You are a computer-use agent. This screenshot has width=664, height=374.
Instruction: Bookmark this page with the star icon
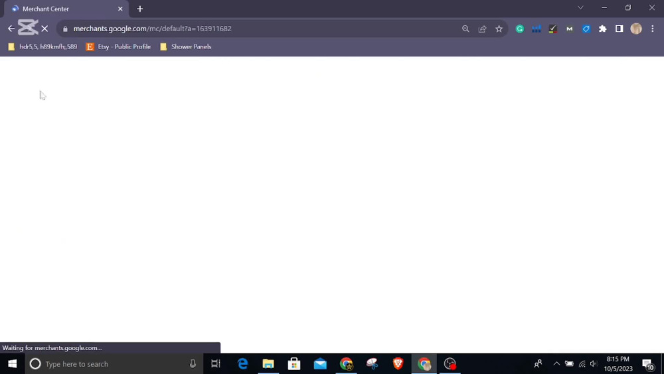pyautogui.click(x=499, y=29)
